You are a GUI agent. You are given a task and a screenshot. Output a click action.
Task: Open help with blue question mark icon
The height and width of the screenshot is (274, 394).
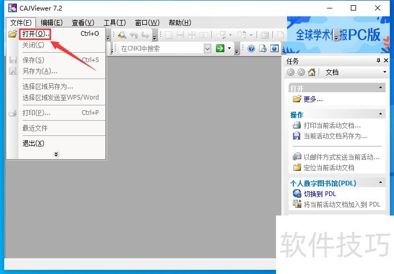pos(251,48)
